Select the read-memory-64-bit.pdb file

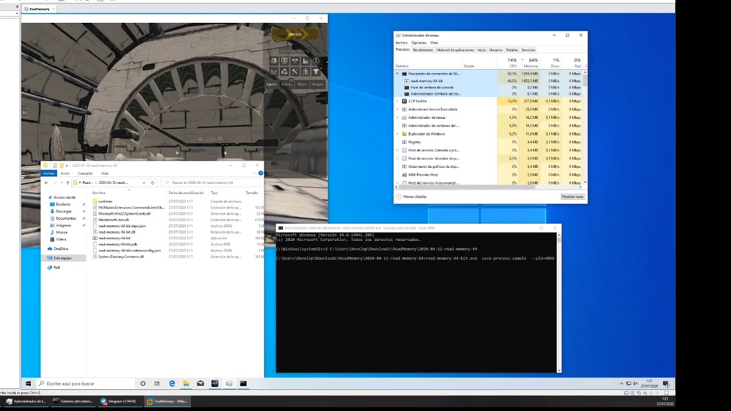pos(118,244)
